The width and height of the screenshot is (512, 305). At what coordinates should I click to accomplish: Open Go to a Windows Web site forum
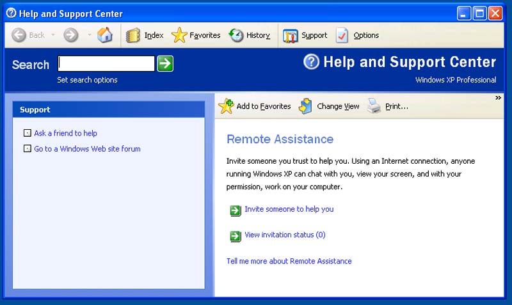pyautogui.click(x=87, y=149)
